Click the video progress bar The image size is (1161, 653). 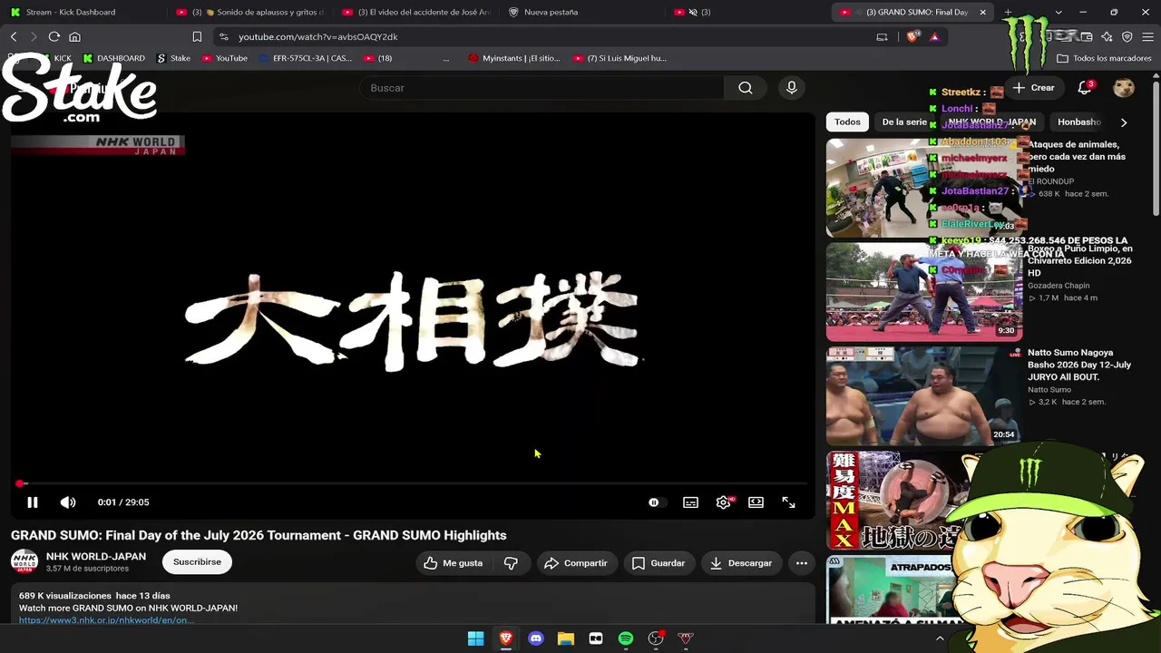[413, 483]
